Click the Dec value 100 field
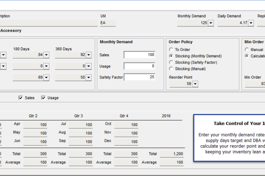265x176 pixels. 126,142
